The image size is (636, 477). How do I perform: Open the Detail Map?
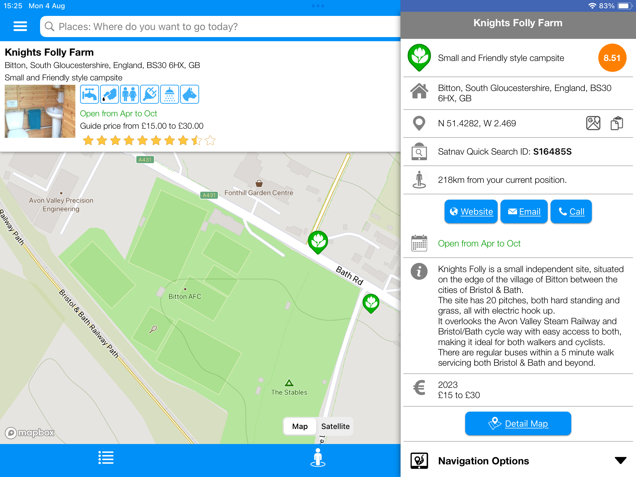point(518,423)
